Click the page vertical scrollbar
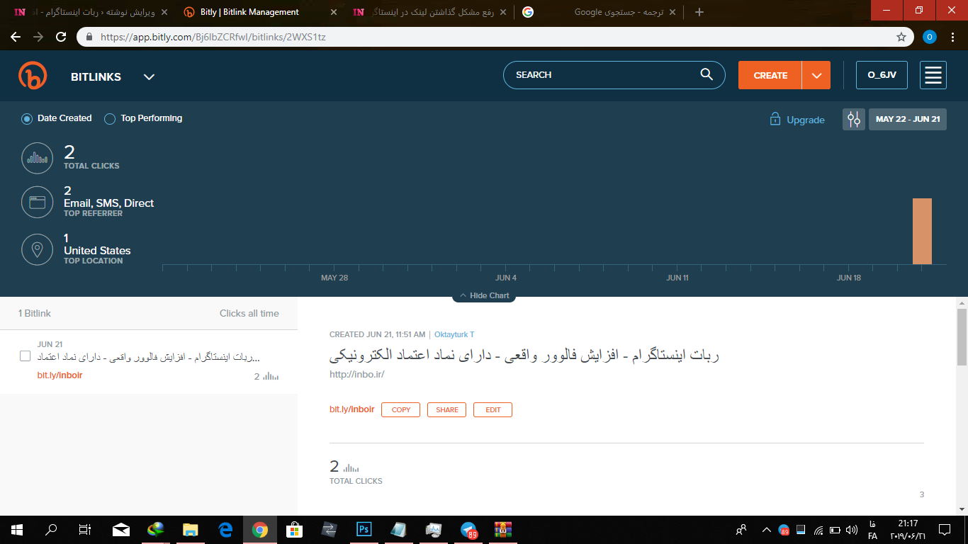968x544 pixels. point(962,336)
